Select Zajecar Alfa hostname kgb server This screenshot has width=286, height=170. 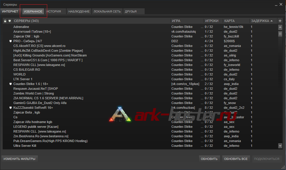click(140, 122)
